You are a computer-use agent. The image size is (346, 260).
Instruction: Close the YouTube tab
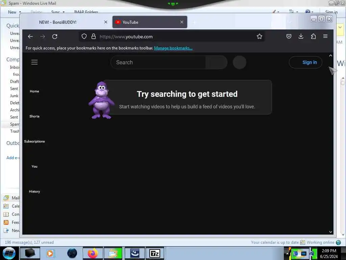click(x=182, y=22)
